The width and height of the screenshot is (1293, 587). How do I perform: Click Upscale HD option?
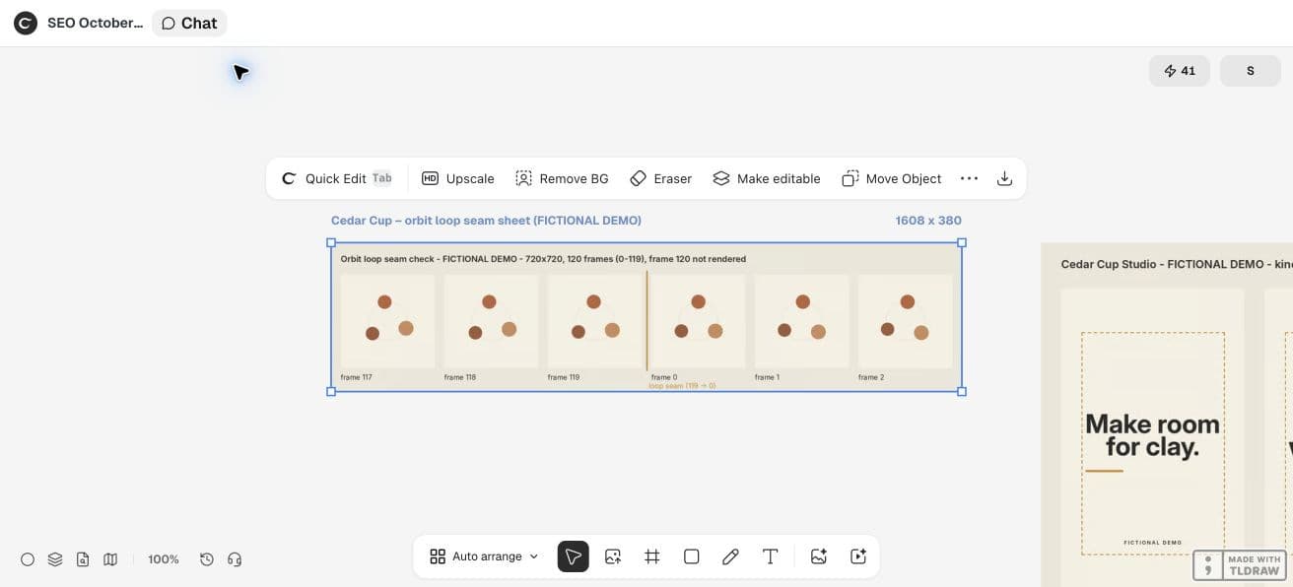click(458, 178)
